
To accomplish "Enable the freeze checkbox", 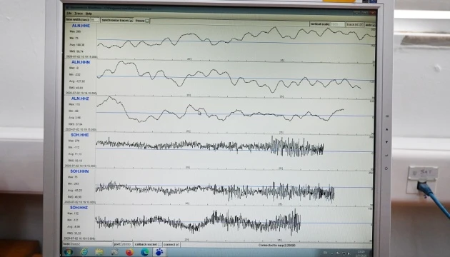I will click(147, 21).
